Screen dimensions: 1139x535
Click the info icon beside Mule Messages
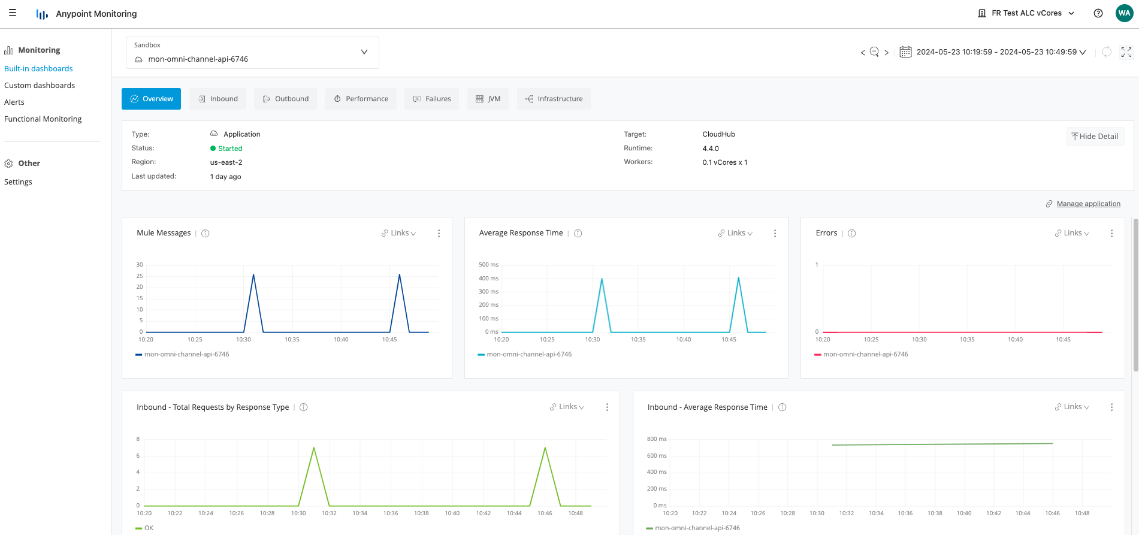206,234
